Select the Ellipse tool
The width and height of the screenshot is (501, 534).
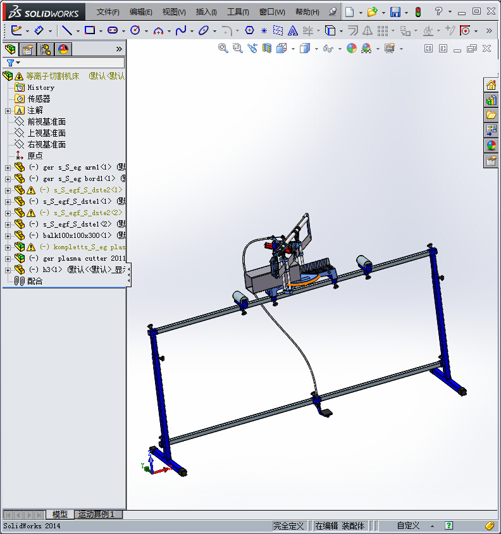[x=203, y=30]
